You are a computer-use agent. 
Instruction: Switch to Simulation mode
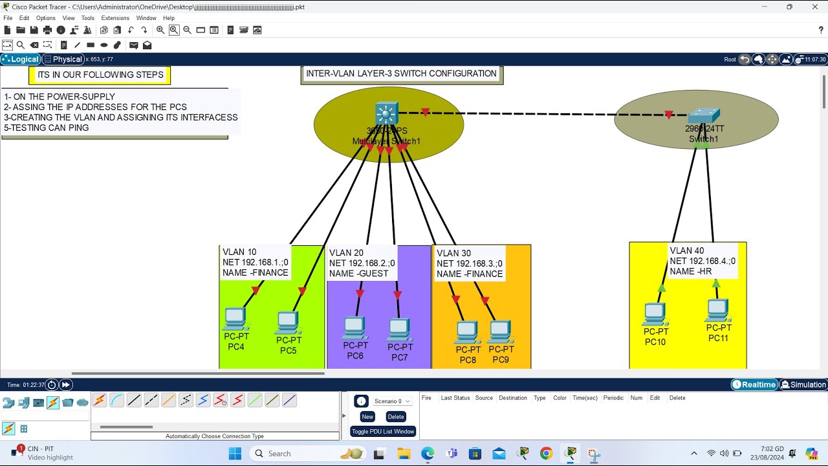(803, 384)
